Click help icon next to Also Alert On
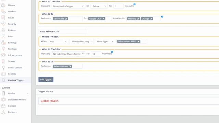 (x=162, y=17)
